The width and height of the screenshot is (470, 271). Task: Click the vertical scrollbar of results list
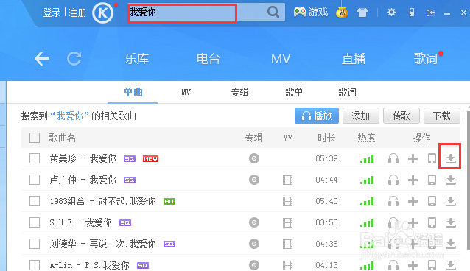pos(469,180)
